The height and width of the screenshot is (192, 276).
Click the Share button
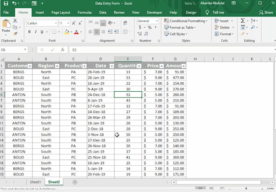point(266,13)
